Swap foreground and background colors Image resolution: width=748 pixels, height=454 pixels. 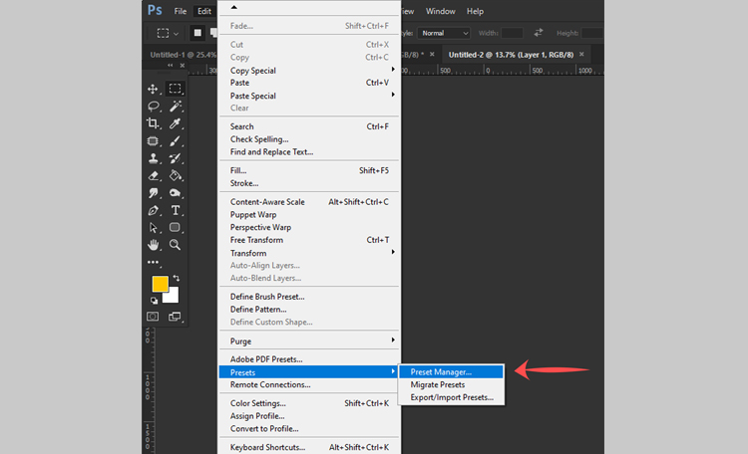click(176, 278)
